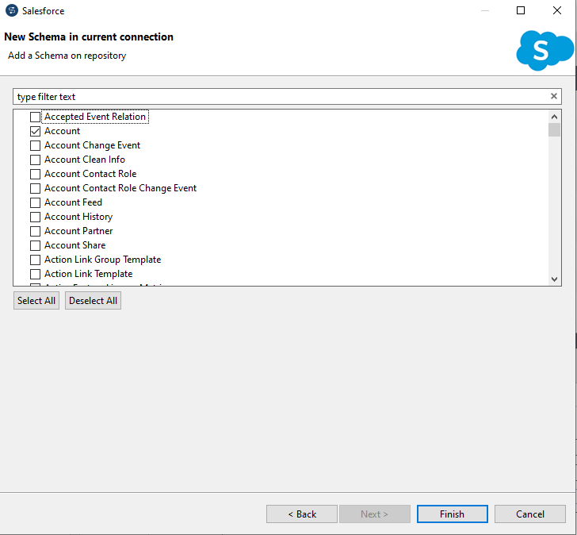Click the 'Action Link Template' row label
577x535 pixels.
[88, 274]
